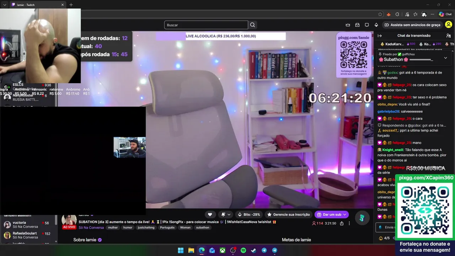Click the Bits: -29% button
The width and height of the screenshot is (455, 256).
(x=249, y=214)
